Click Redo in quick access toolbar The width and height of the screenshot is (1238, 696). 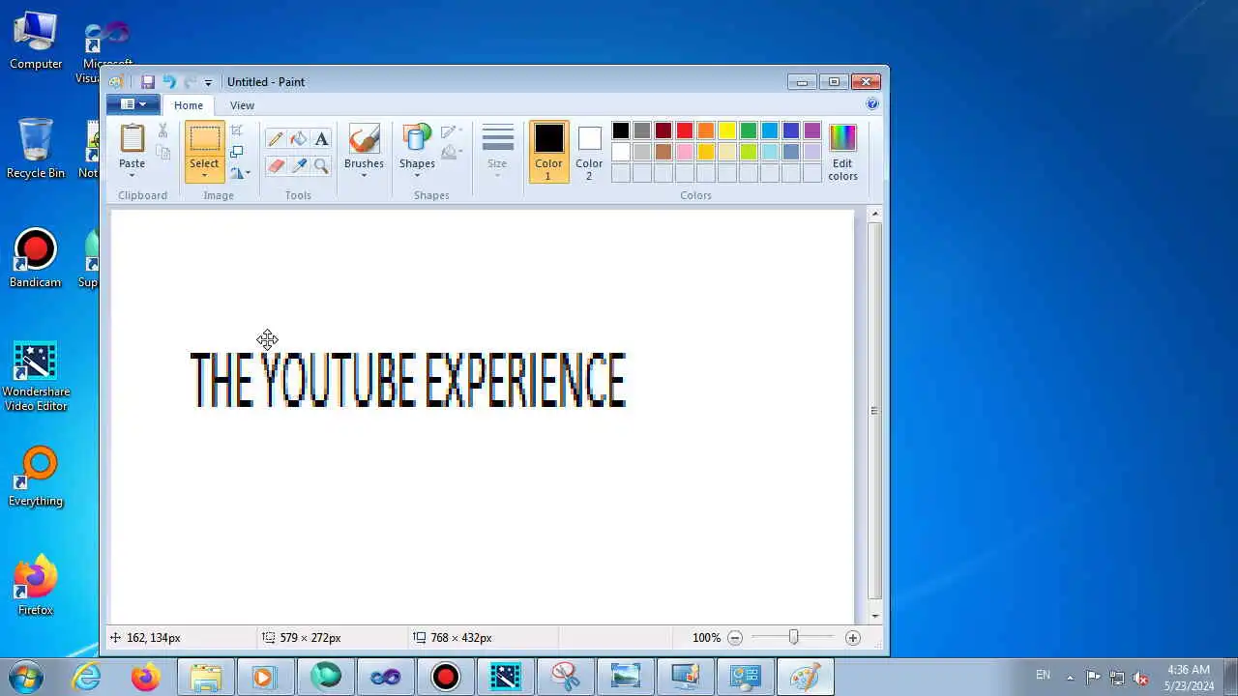[x=190, y=82]
